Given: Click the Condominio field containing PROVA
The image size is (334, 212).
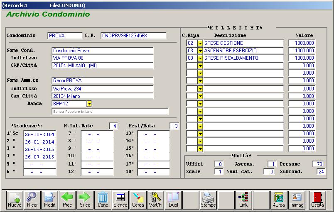Looking at the screenshot, I should coord(65,36).
